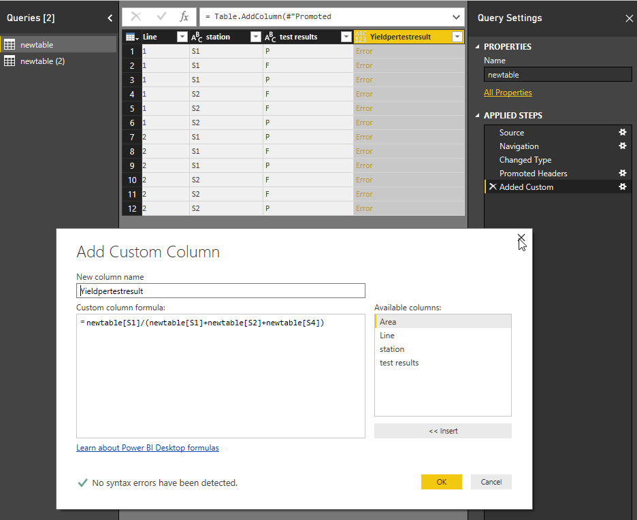Open the All Properties link

(508, 93)
